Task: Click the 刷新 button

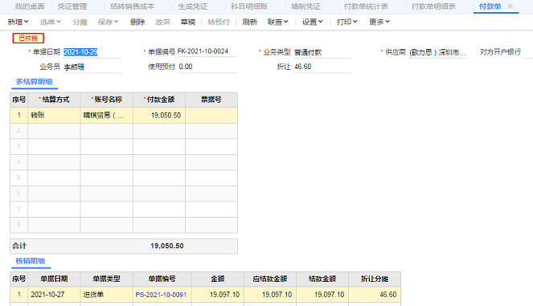Action: 250,22
